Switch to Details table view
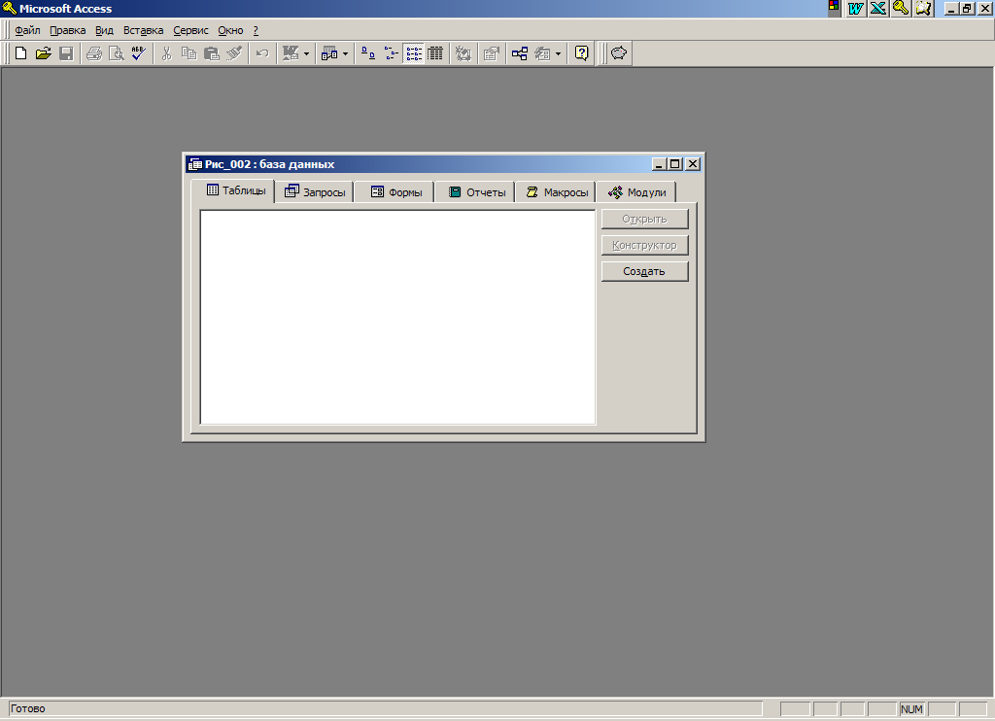Image resolution: width=995 pixels, height=721 pixels. [x=435, y=53]
